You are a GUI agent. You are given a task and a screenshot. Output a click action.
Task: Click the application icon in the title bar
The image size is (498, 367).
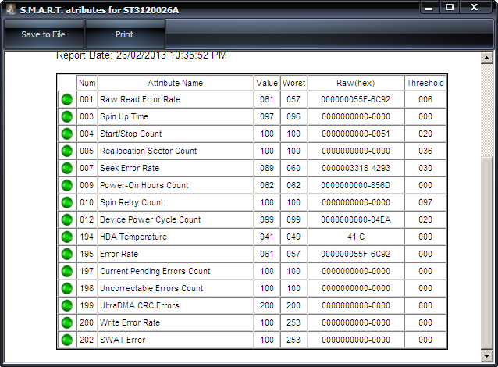tap(11, 9)
